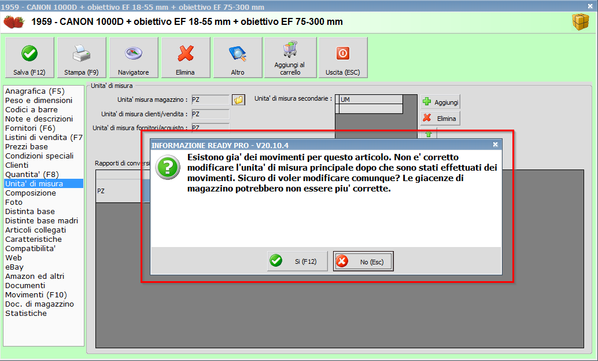
Task: Click the strawberry logo icon
Action: tap(14, 22)
